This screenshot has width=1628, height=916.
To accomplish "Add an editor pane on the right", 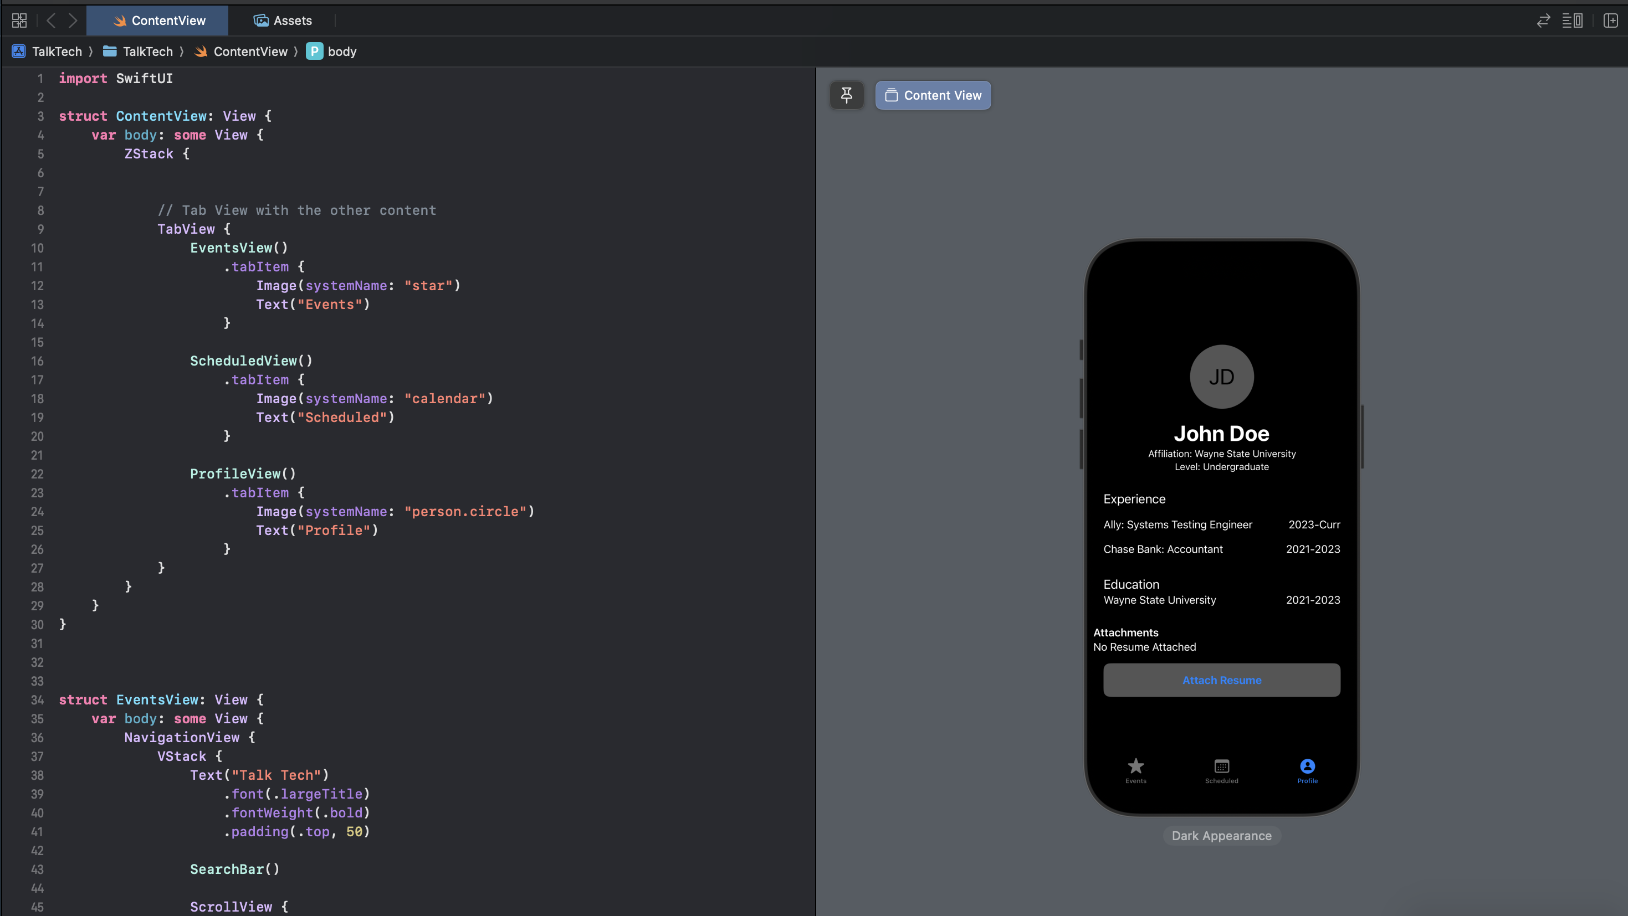I will (1610, 21).
